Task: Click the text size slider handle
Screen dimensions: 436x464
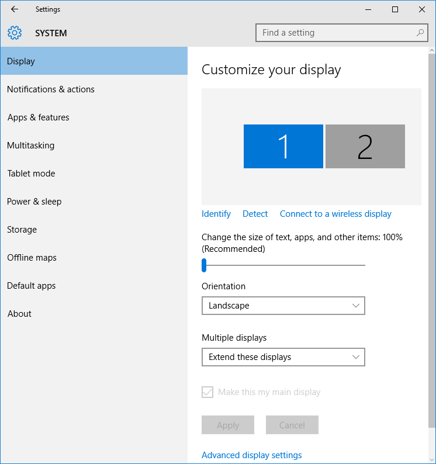Action: 204,265
